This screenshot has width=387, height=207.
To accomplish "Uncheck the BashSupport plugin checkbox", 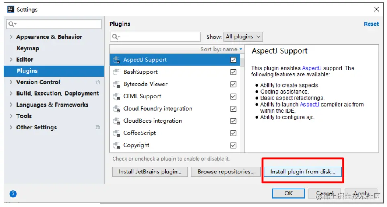I will (x=233, y=72).
